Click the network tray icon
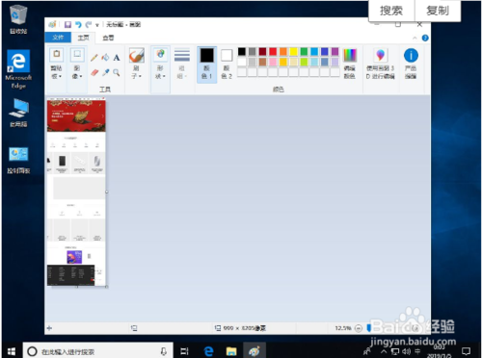 tap(395, 351)
